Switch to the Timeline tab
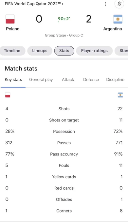The image size is (128, 222). point(12,51)
